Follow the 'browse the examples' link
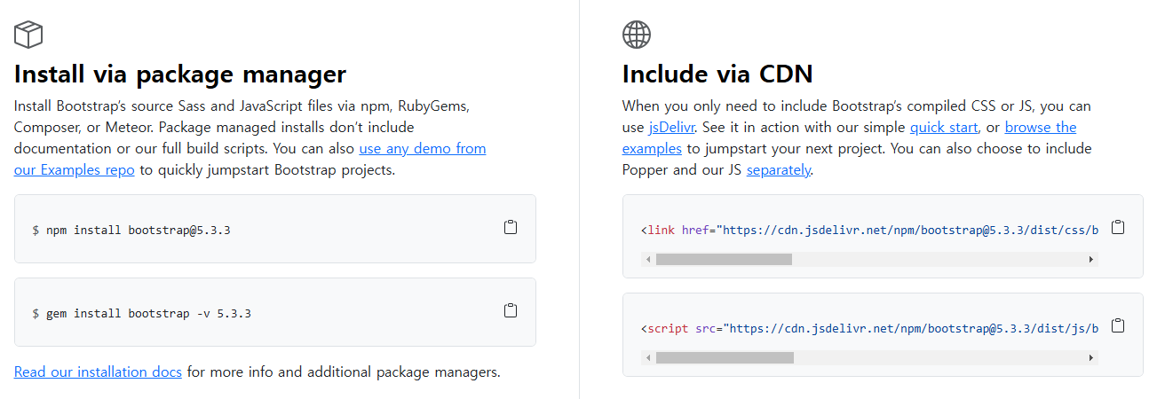The image size is (1157, 399). (1040, 127)
